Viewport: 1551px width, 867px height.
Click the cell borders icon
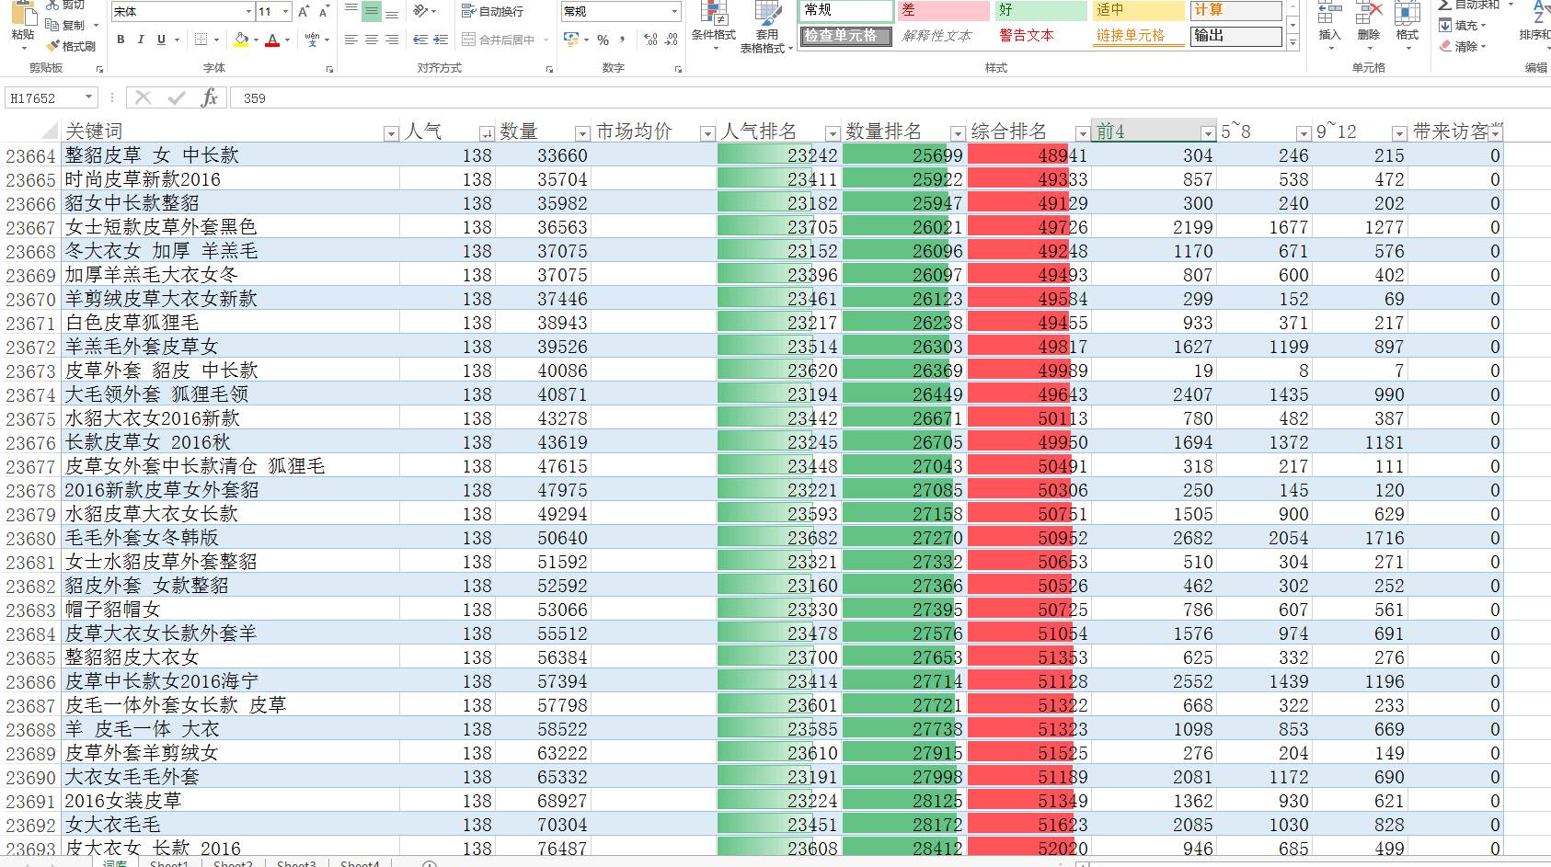[201, 40]
